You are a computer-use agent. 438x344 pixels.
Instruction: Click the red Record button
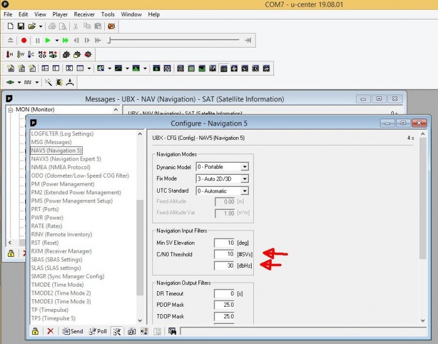(x=24, y=41)
